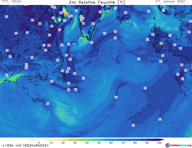Click the "+165h Init:18Z20JAN2021" forecast label
This screenshot has width=192, height=148.
click(25, 145)
